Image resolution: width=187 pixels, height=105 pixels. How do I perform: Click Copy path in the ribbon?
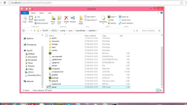pyautogui.click(x=40, y=20)
